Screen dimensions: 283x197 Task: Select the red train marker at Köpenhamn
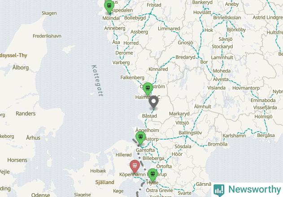click(x=135, y=167)
